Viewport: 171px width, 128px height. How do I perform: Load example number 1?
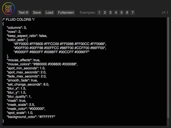point(99,13)
